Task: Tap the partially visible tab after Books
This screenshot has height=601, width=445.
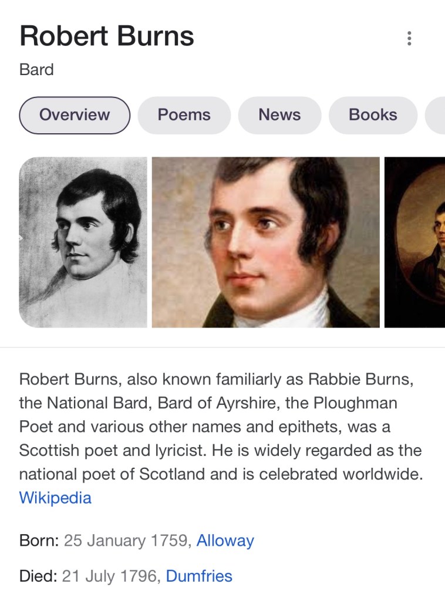Action: (x=436, y=115)
